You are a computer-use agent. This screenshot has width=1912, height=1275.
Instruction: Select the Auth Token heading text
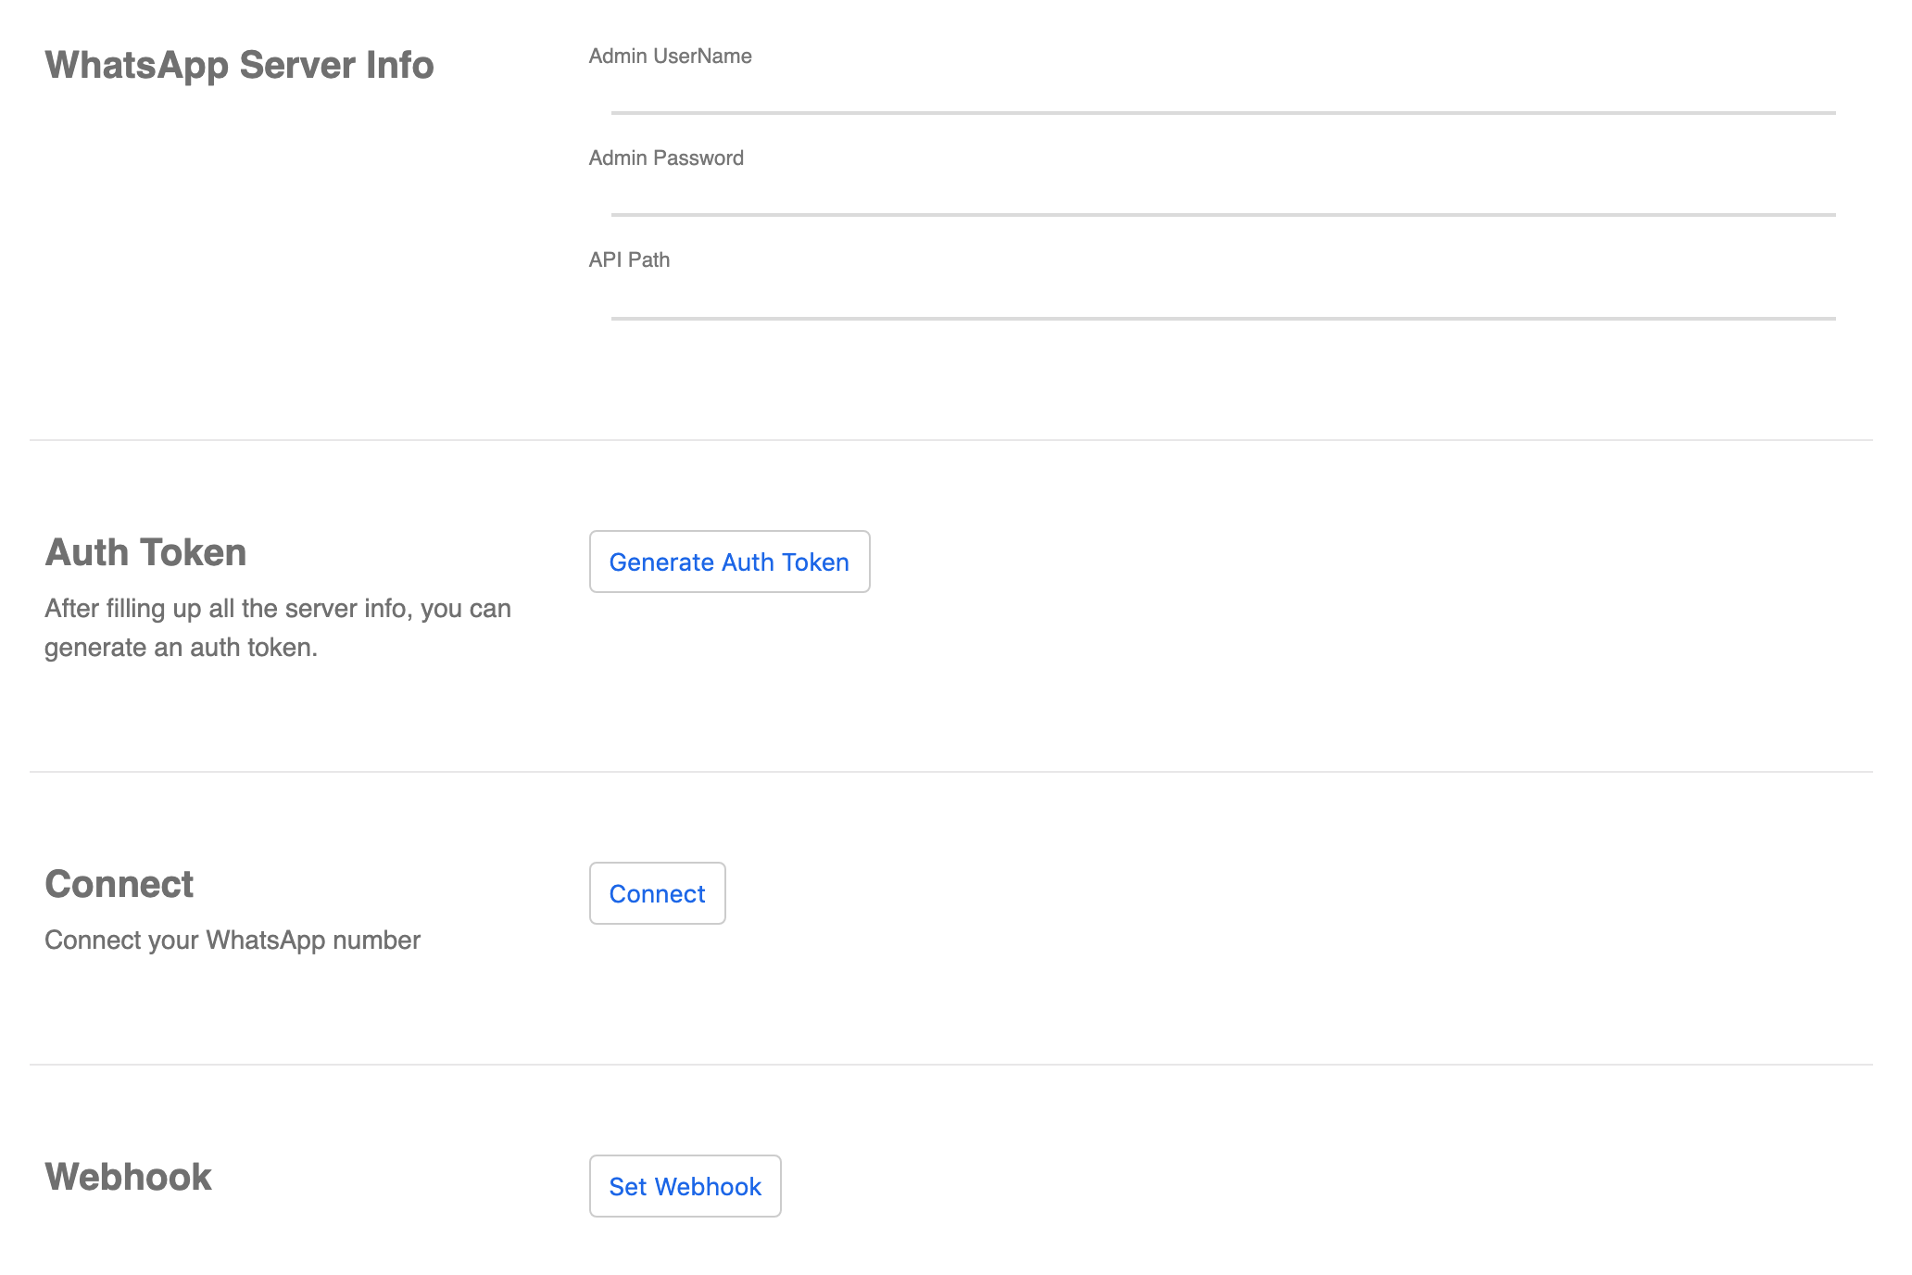(145, 552)
